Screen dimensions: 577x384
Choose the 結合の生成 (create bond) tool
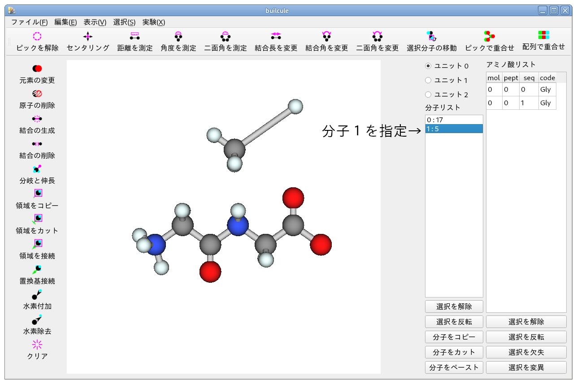(x=37, y=123)
